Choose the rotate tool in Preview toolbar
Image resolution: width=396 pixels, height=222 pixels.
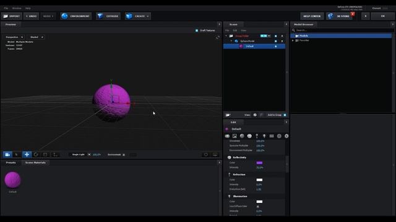[36, 155]
